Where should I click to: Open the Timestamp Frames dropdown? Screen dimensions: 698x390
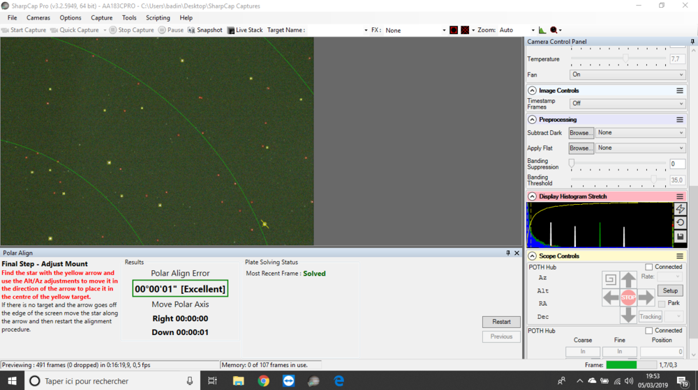628,104
